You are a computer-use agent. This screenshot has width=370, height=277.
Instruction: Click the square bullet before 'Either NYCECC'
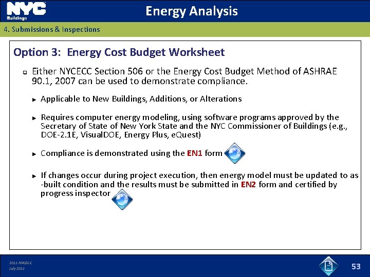click(x=25, y=72)
